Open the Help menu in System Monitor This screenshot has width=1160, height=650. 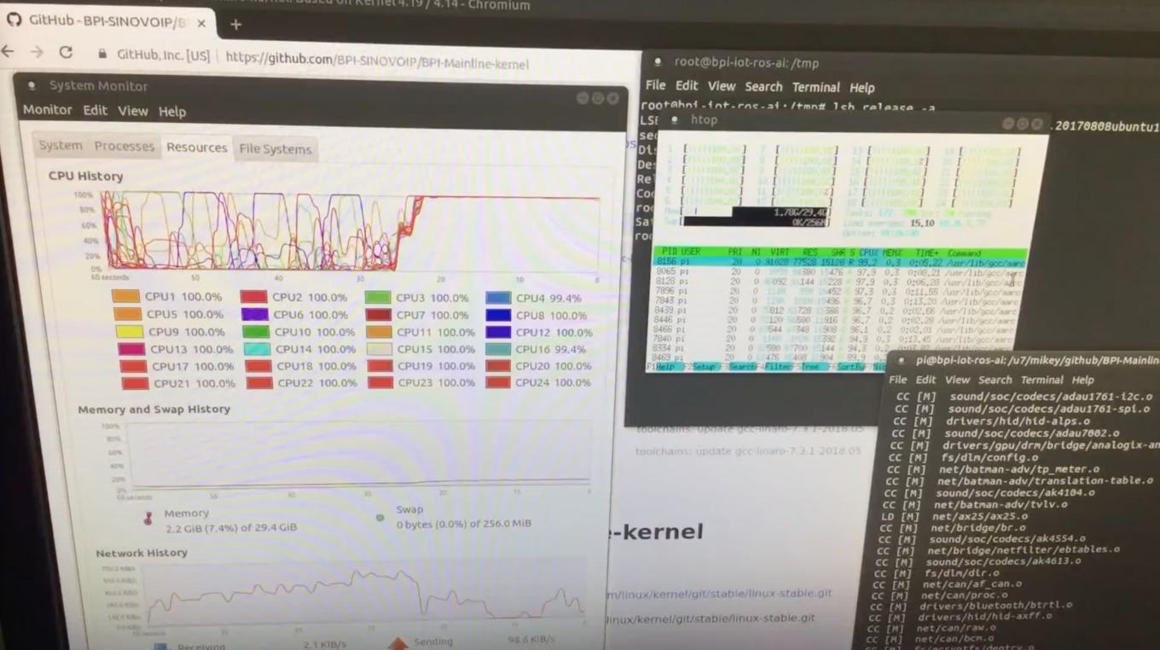tap(171, 112)
